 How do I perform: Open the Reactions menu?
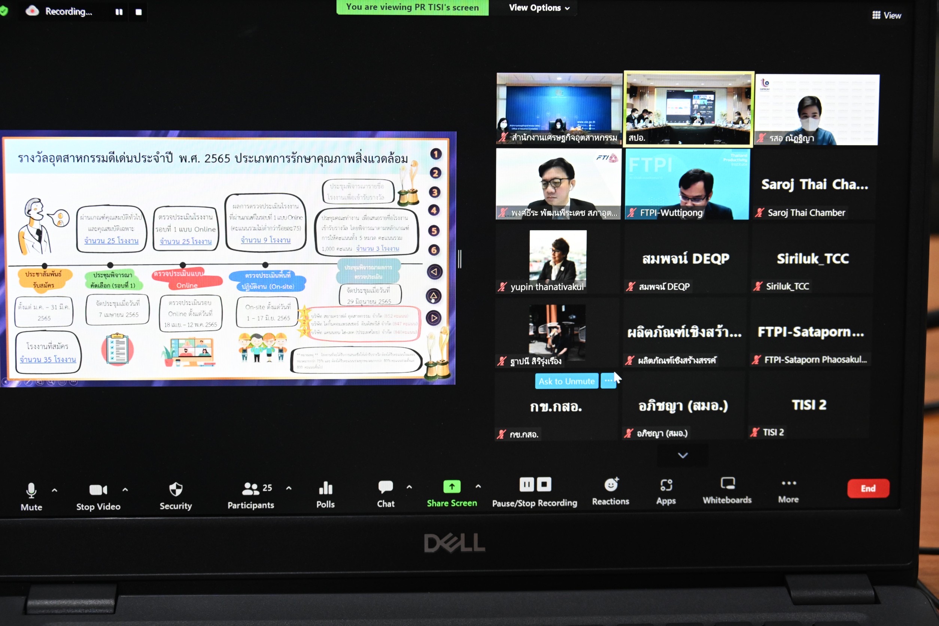tap(610, 492)
